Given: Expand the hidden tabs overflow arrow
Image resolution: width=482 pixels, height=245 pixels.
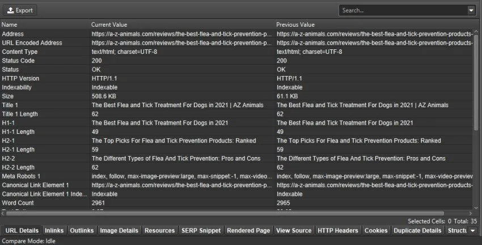Looking at the screenshot, I should tap(472, 231).
